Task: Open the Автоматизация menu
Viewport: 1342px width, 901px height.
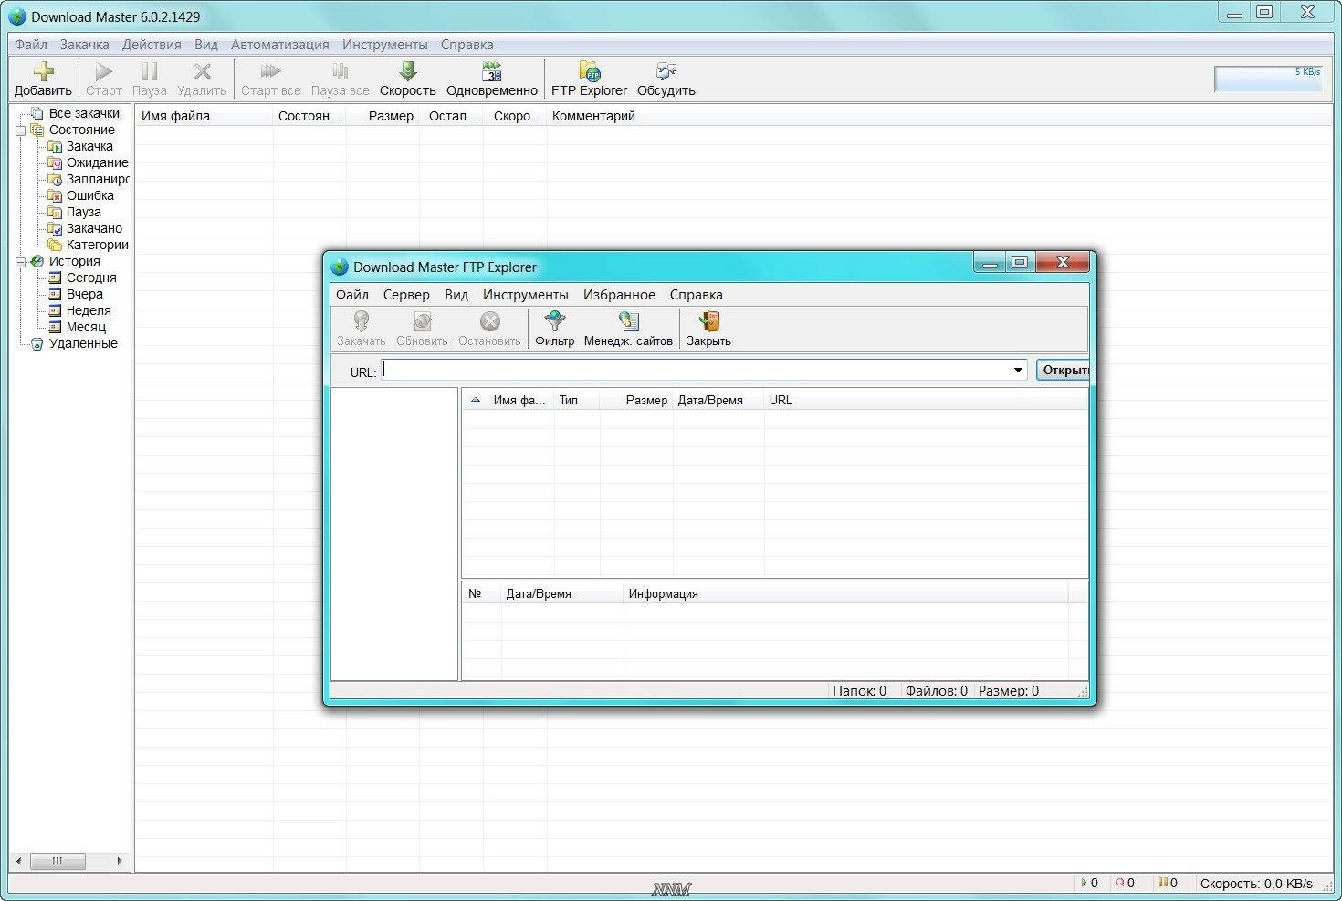Action: [x=280, y=44]
